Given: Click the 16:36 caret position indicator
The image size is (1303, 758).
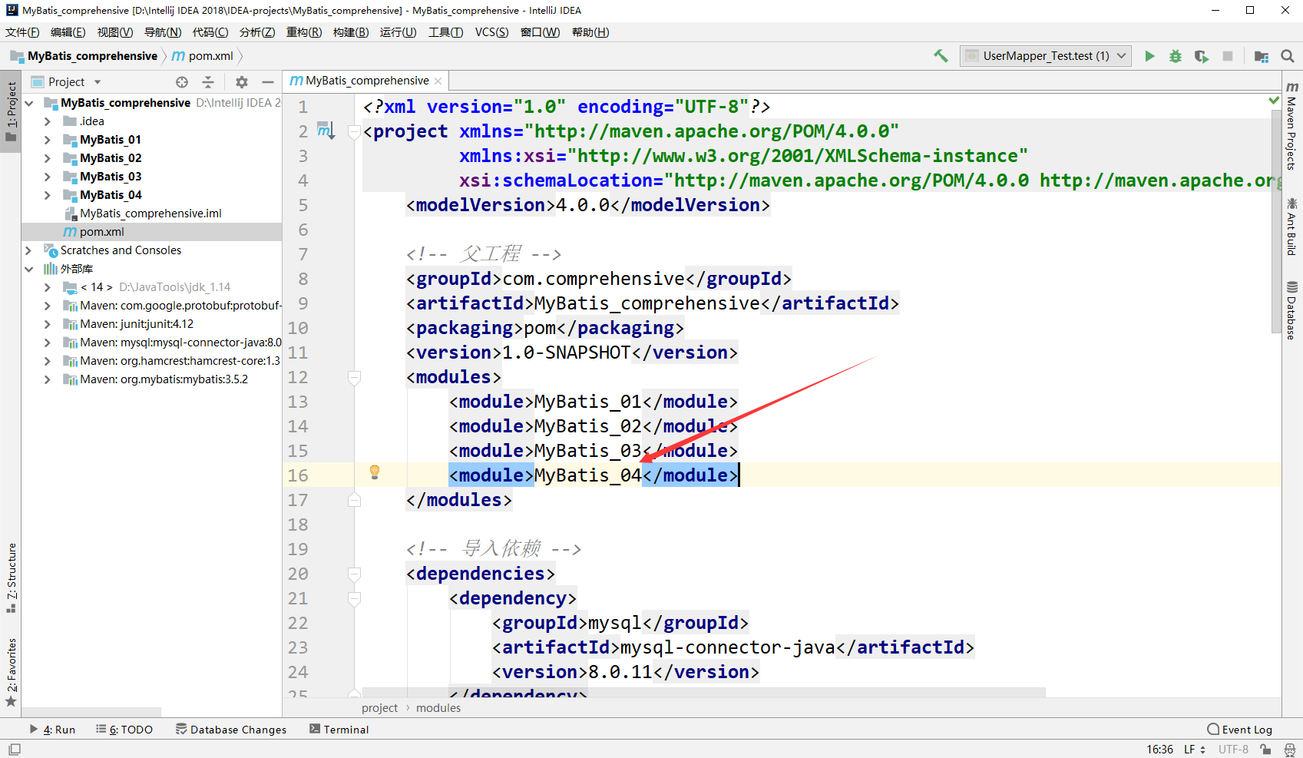Looking at the screenshot, I should point(1159,750).
